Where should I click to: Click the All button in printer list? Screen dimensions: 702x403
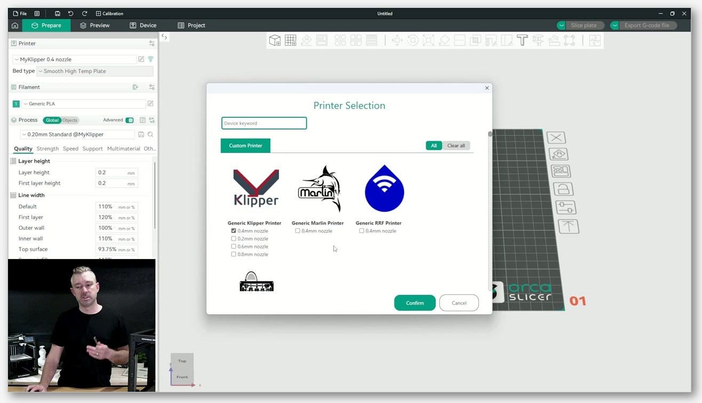[434, 146]
